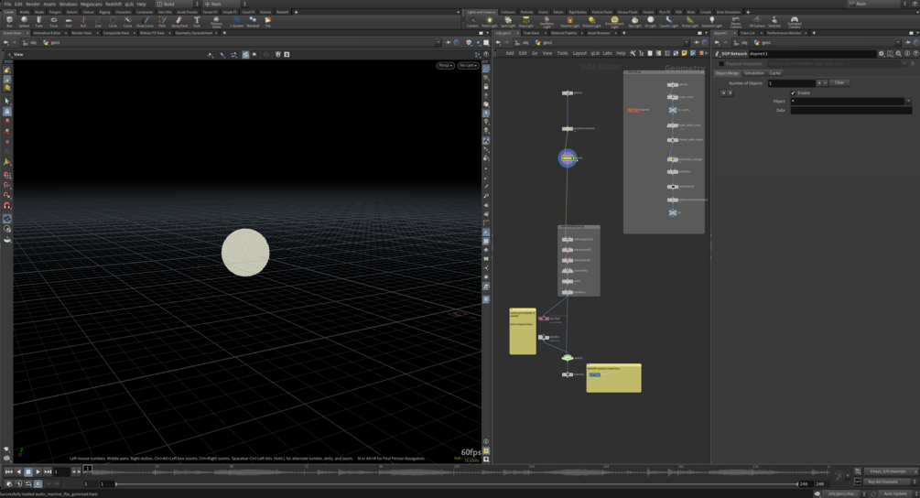Image resolution: width=920 pixels, height=498 pixels.
Task: Open the No cam camera dropdown
Action: pos(468,65)
